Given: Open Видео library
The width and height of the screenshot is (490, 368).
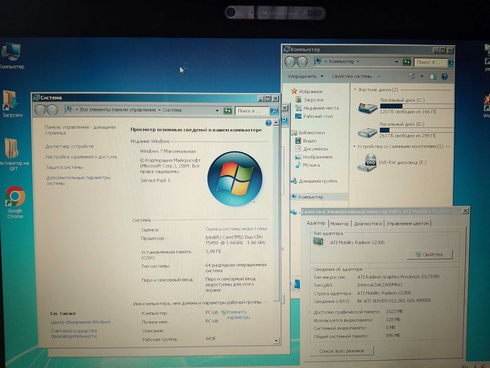Looking at the screenshot, I should (x=306, y=141).
